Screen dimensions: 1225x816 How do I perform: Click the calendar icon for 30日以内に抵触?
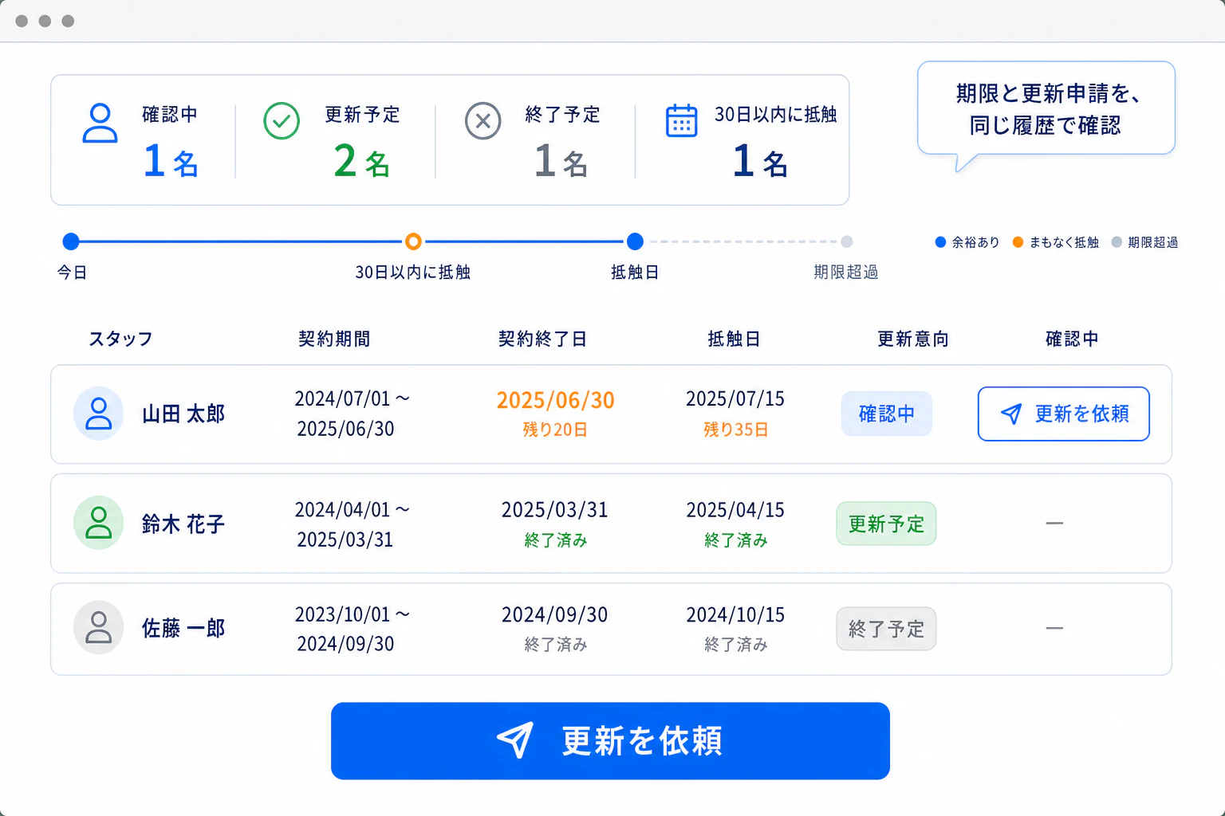(682, 121)
